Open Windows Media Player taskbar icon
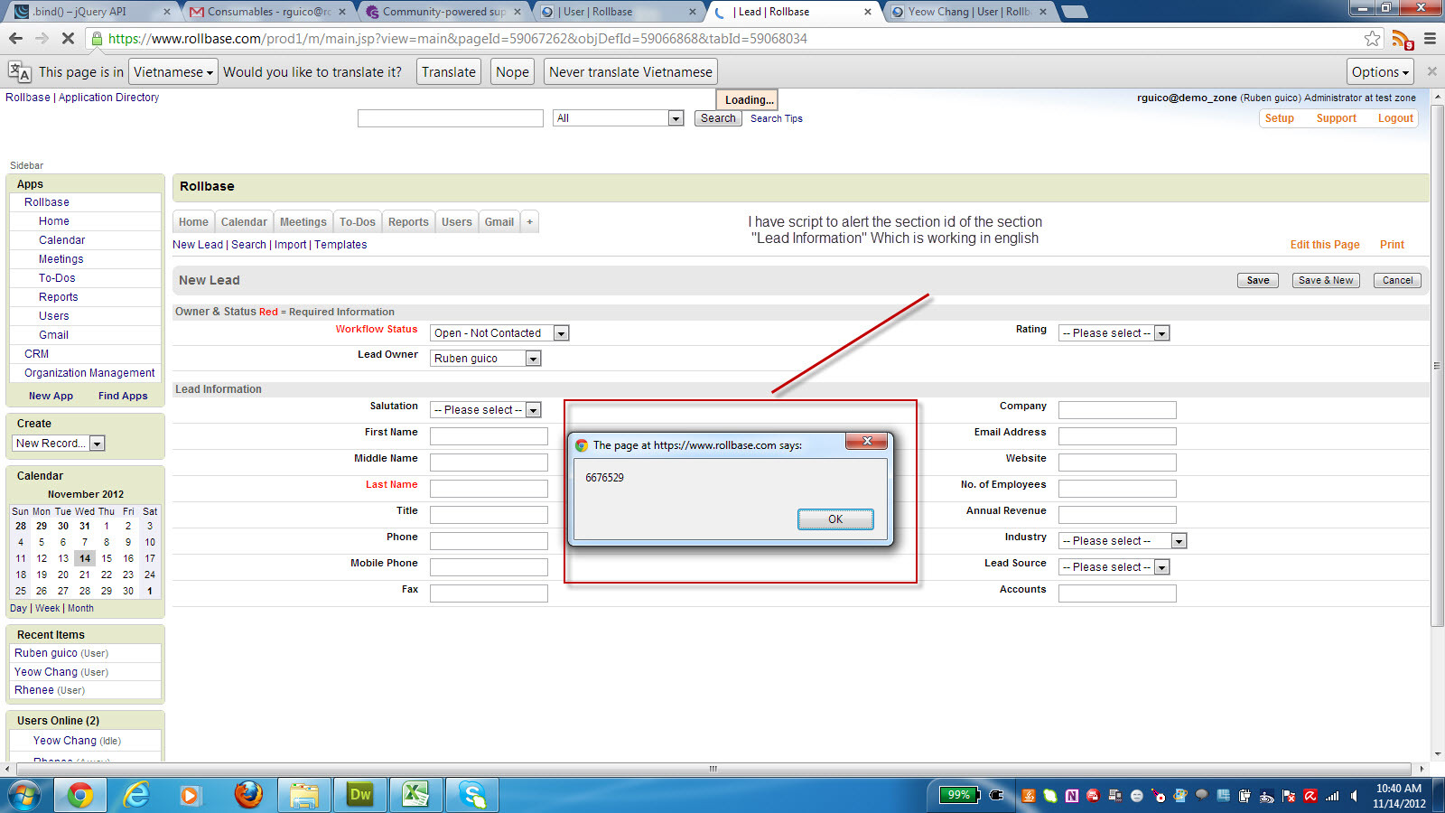Screen dimensions: 1445x813 point(190,795)
